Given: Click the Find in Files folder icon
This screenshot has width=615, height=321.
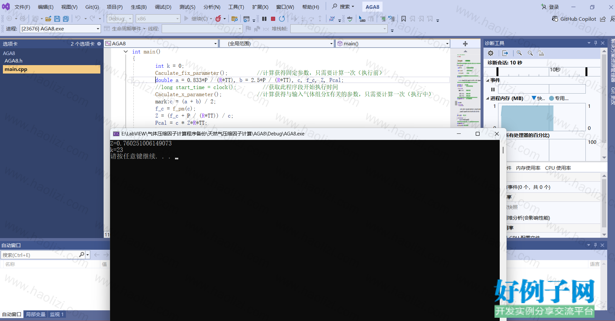Looking at the screenshot, I should pyautogui.click(x=234, y=19).
